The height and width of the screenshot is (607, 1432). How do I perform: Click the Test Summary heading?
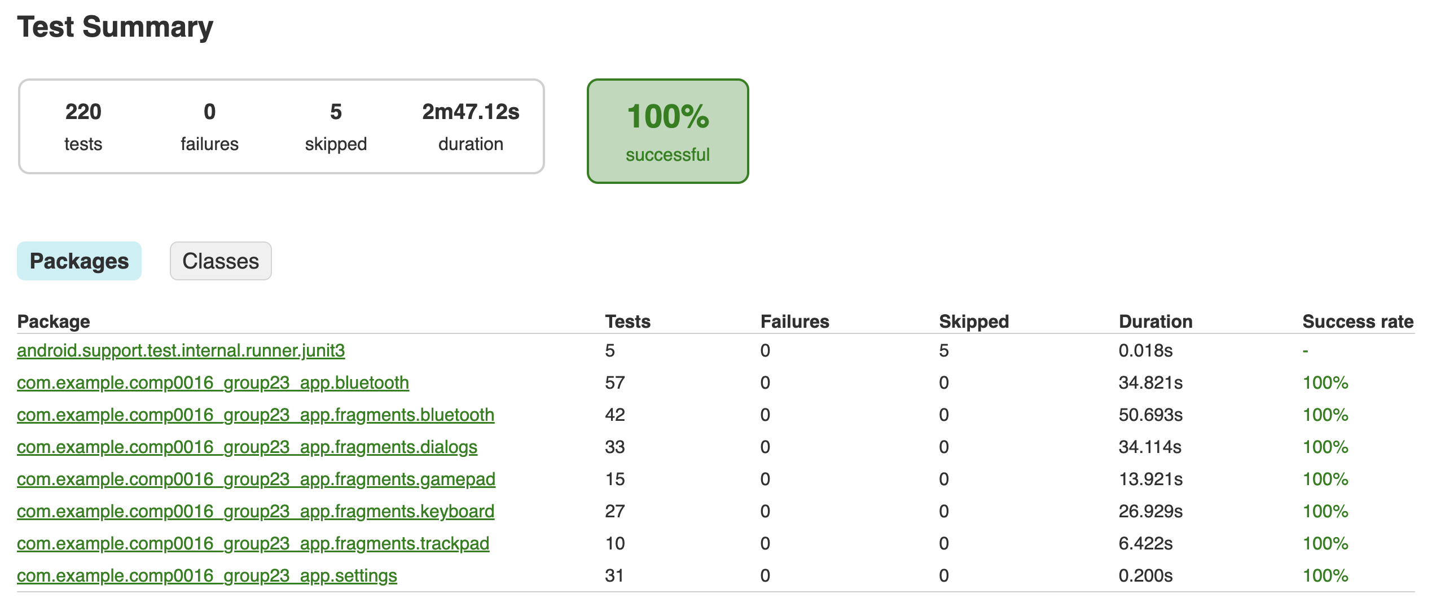(x=115, y=27)
